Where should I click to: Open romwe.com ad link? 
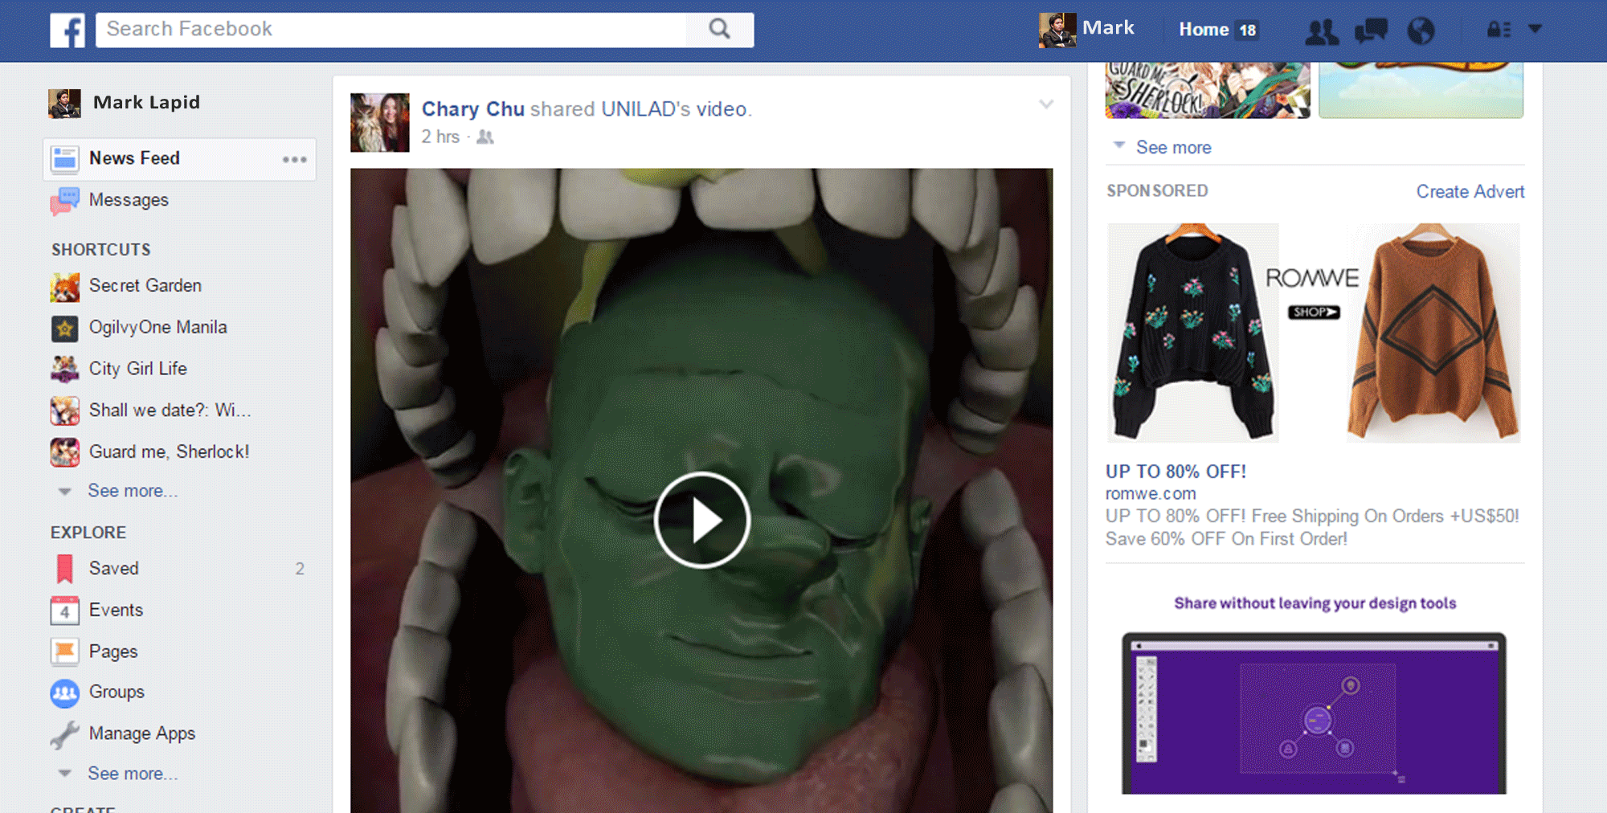pos(1151,494)
